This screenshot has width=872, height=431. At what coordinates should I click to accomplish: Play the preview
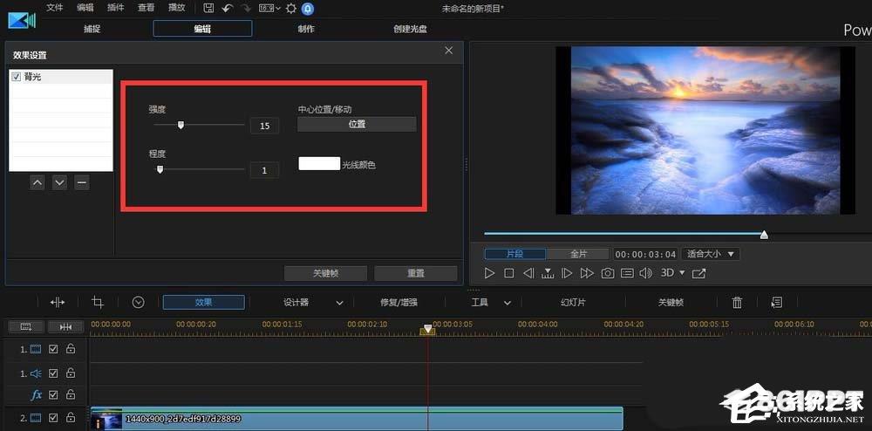point(489,273)
